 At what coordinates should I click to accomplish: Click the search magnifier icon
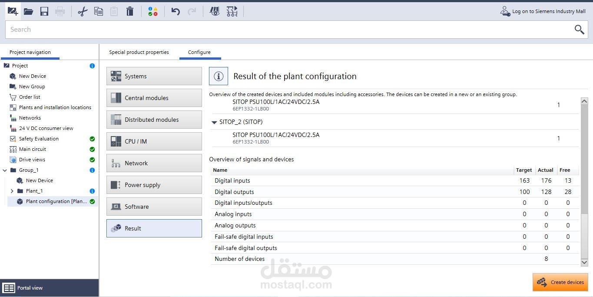coord(580,29)
